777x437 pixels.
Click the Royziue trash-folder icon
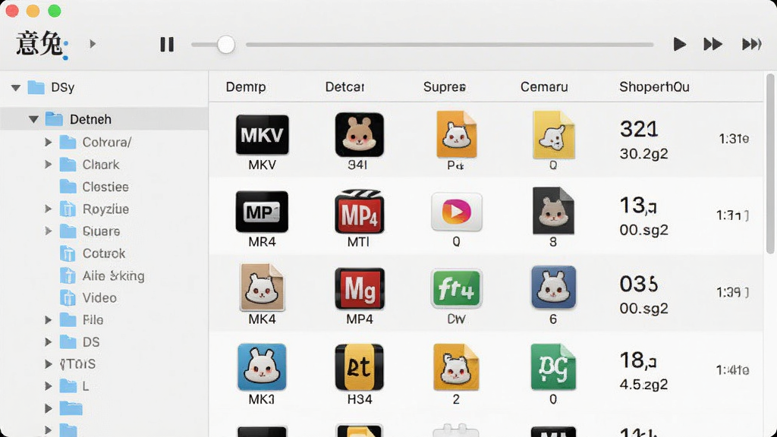pos(68,209)
